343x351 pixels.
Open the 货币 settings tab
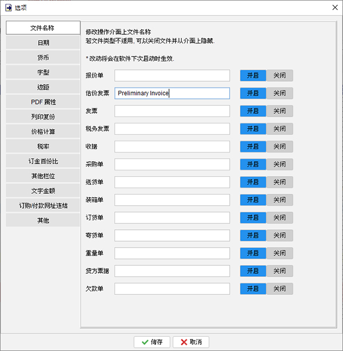coord(43,57)
